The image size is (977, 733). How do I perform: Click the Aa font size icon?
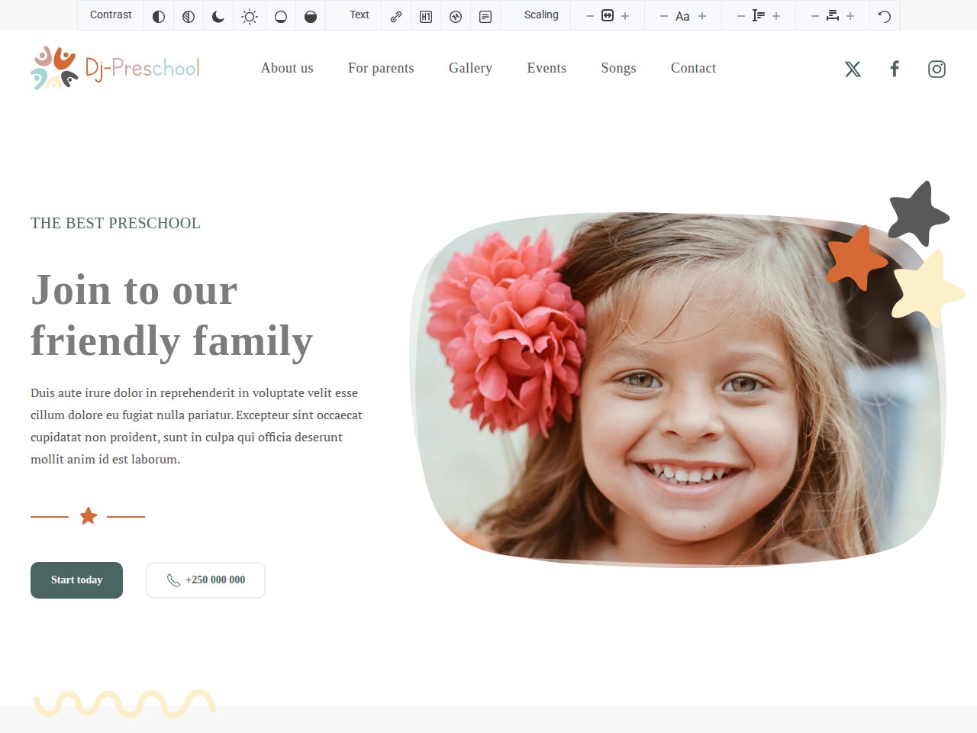683,16
